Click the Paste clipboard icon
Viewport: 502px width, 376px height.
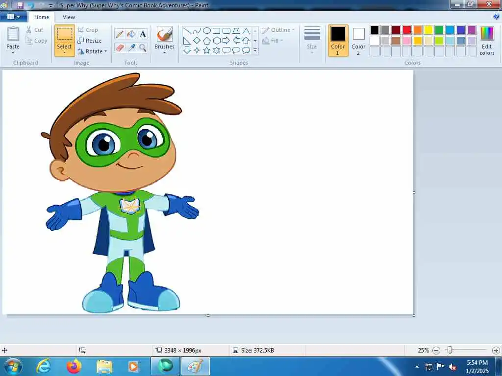13,34
